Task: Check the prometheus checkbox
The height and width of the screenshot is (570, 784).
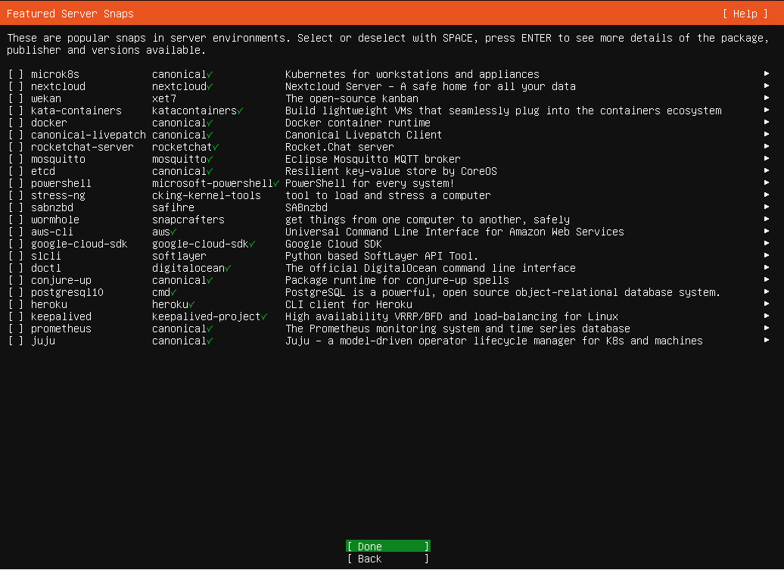Action: point(15,329)
